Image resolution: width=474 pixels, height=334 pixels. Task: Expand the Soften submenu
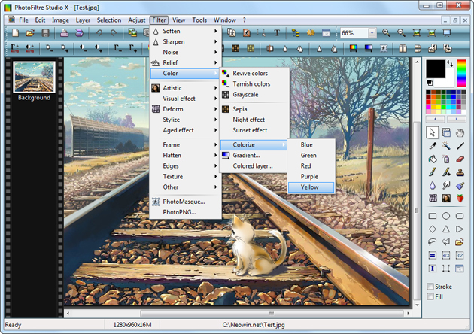coord(185,31)
